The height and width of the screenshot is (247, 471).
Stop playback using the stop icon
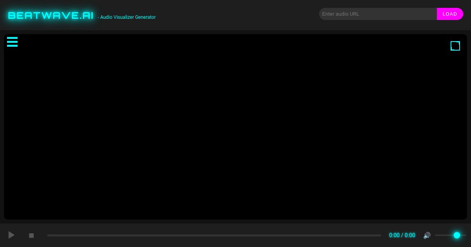tap(31, 235)
